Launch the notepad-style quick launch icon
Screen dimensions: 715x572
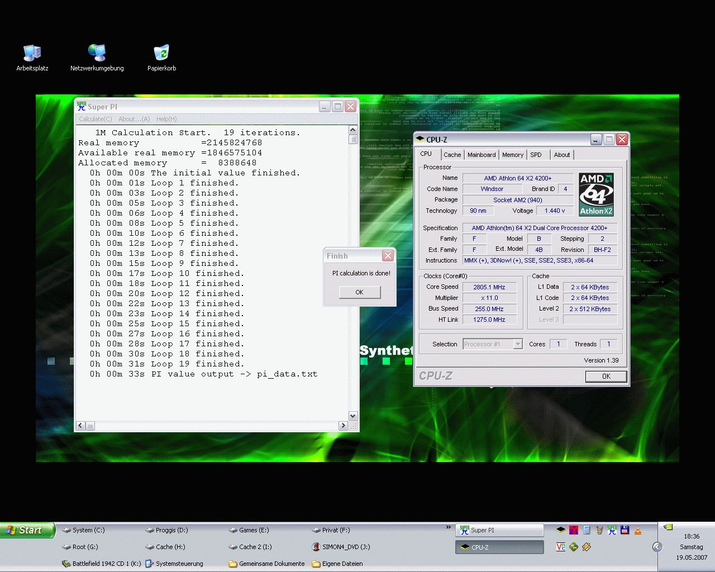(x=587, y=530)
